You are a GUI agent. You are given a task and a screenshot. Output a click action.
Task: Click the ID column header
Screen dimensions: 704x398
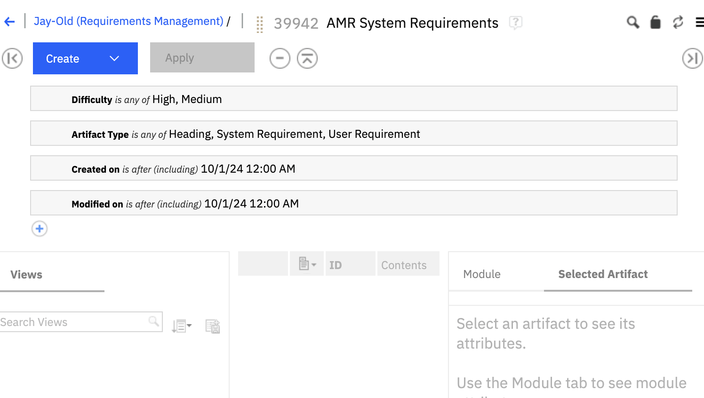(350, 263)
